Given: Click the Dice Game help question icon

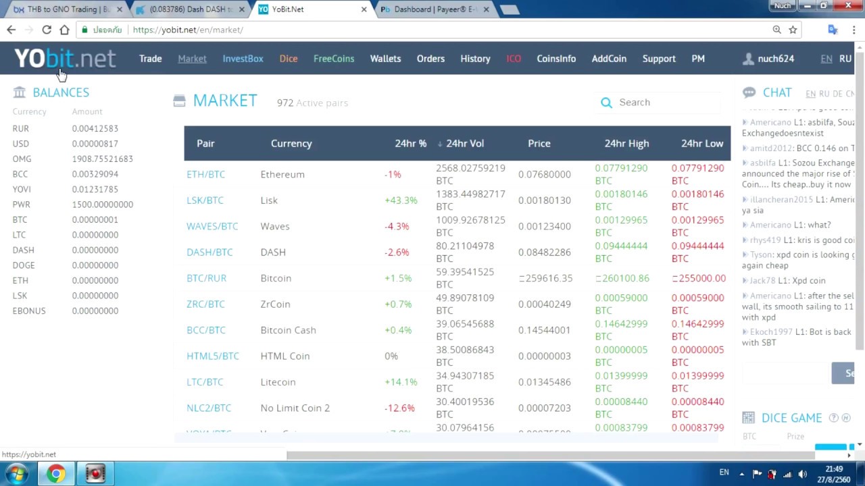Looking at the screenshot, I should (x=833, y=418).
